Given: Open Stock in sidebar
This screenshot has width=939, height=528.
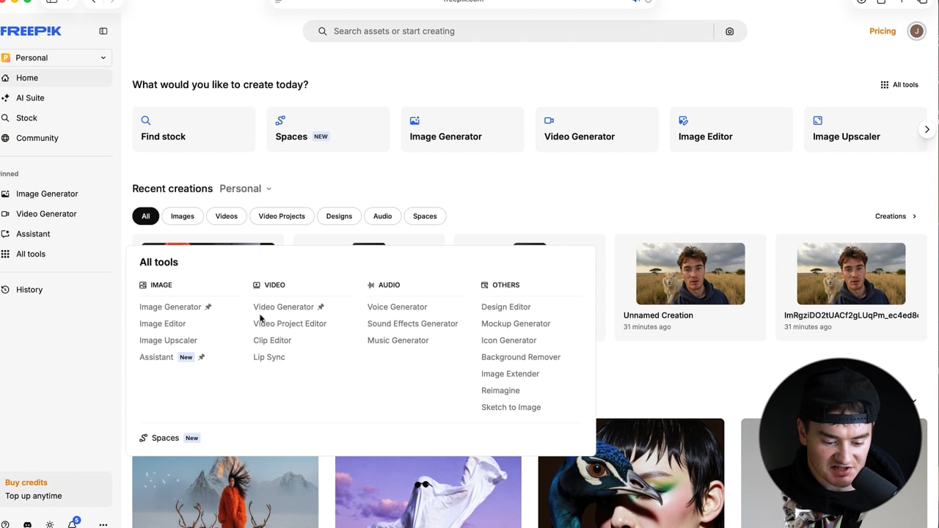Looking at the screenshot, I should pyautogui.click(x=56, y=117).
